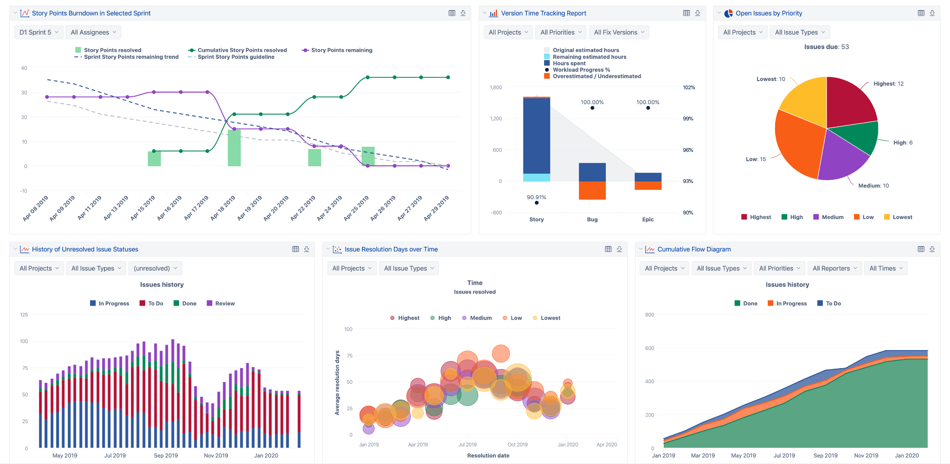
Task: Click the download icon on History of Unresolved Issue Statuses
Action: point(306,249)
